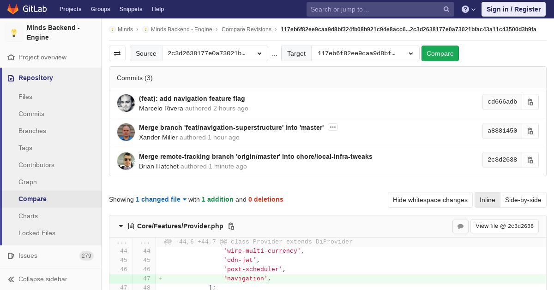Open Help in top bar

pos(158,9)
